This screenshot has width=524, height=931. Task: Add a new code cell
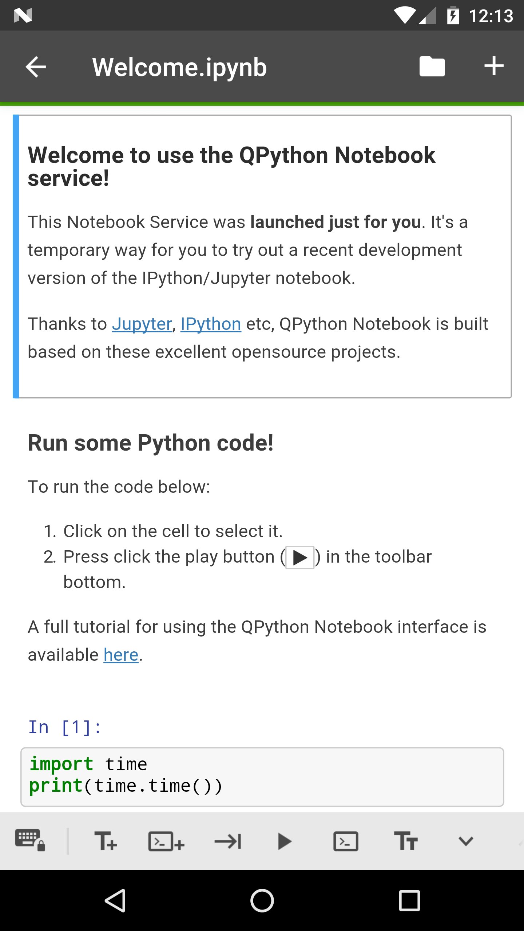pos(166,841)
